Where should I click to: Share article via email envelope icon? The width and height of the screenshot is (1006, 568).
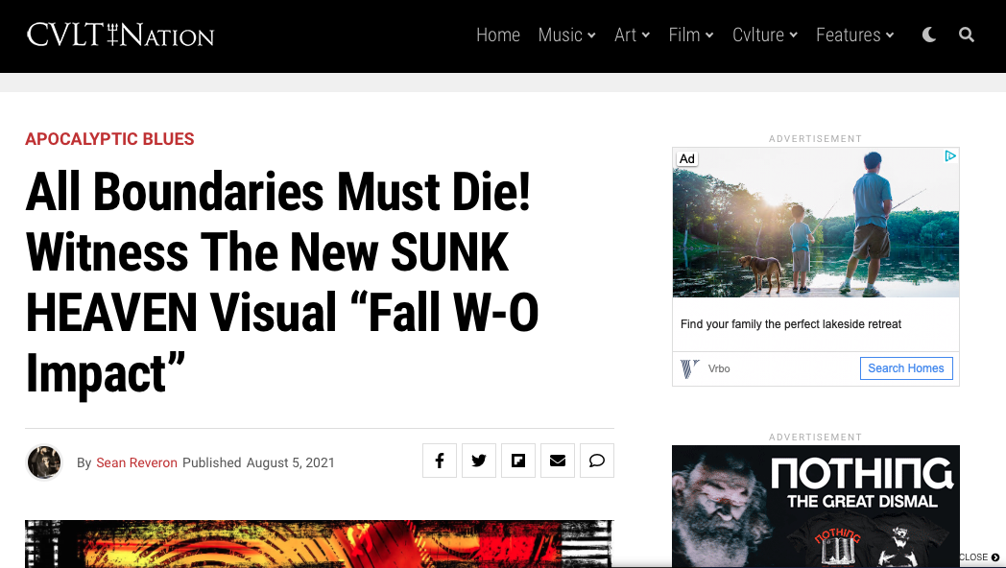tap(558, 461)
